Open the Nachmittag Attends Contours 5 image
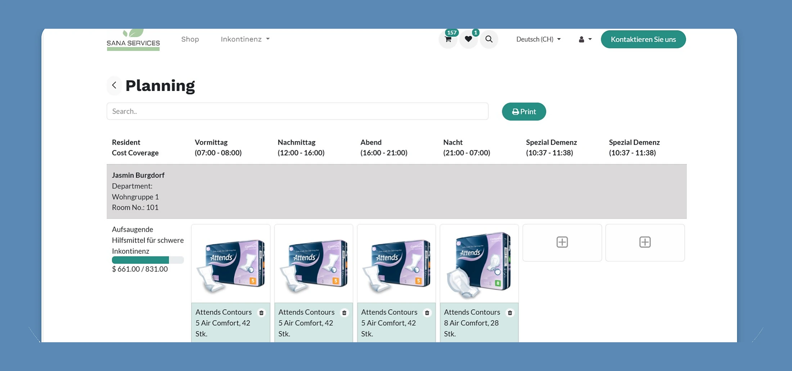Image resolution: width=792 pixels, height=371 pixels. pyautogui.click(x=314, y=264)
